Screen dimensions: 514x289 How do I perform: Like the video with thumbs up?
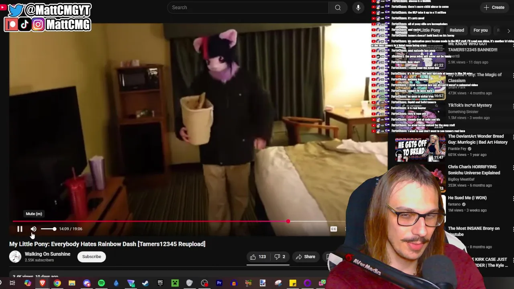coord(258,256)
